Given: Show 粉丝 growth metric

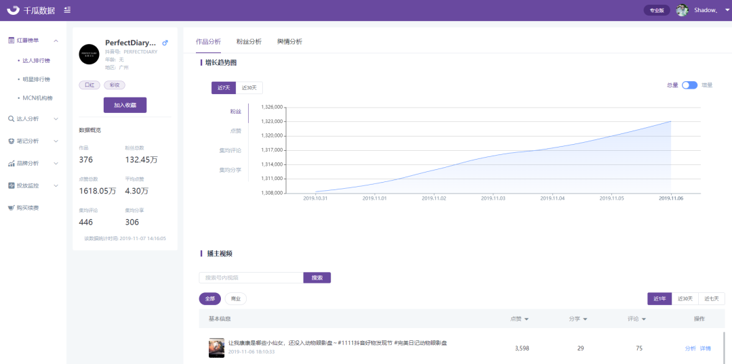Looking at the screenshot, I should (x=236, y=112).
